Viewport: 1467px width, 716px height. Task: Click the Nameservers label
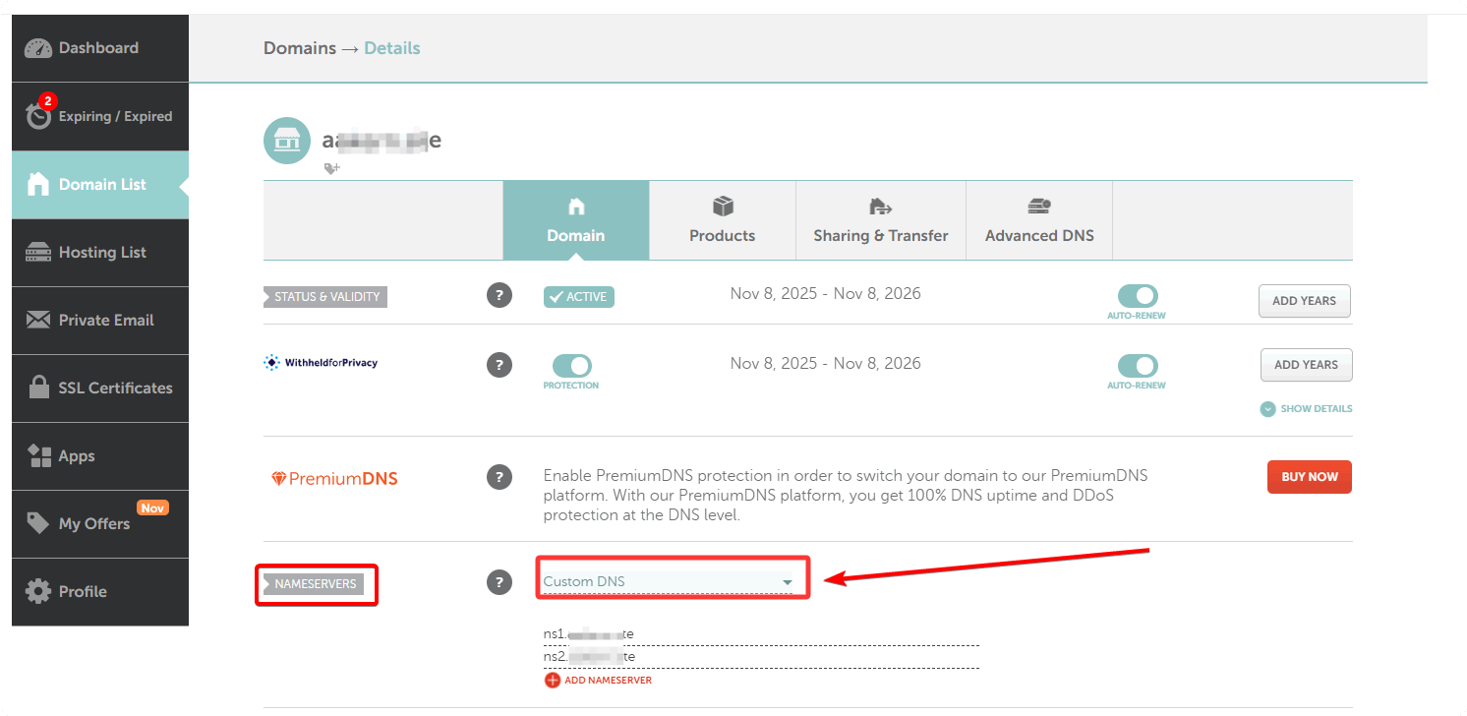tap(314, 585)
